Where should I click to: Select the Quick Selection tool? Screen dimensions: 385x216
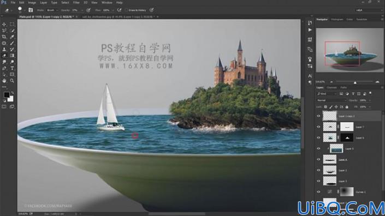coord(12,31)
